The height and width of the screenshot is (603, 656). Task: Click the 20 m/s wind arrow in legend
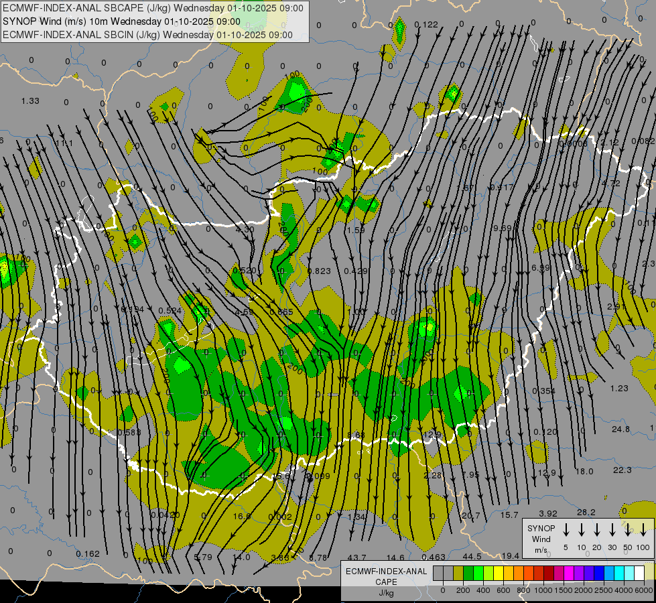[x=596, y=530]
